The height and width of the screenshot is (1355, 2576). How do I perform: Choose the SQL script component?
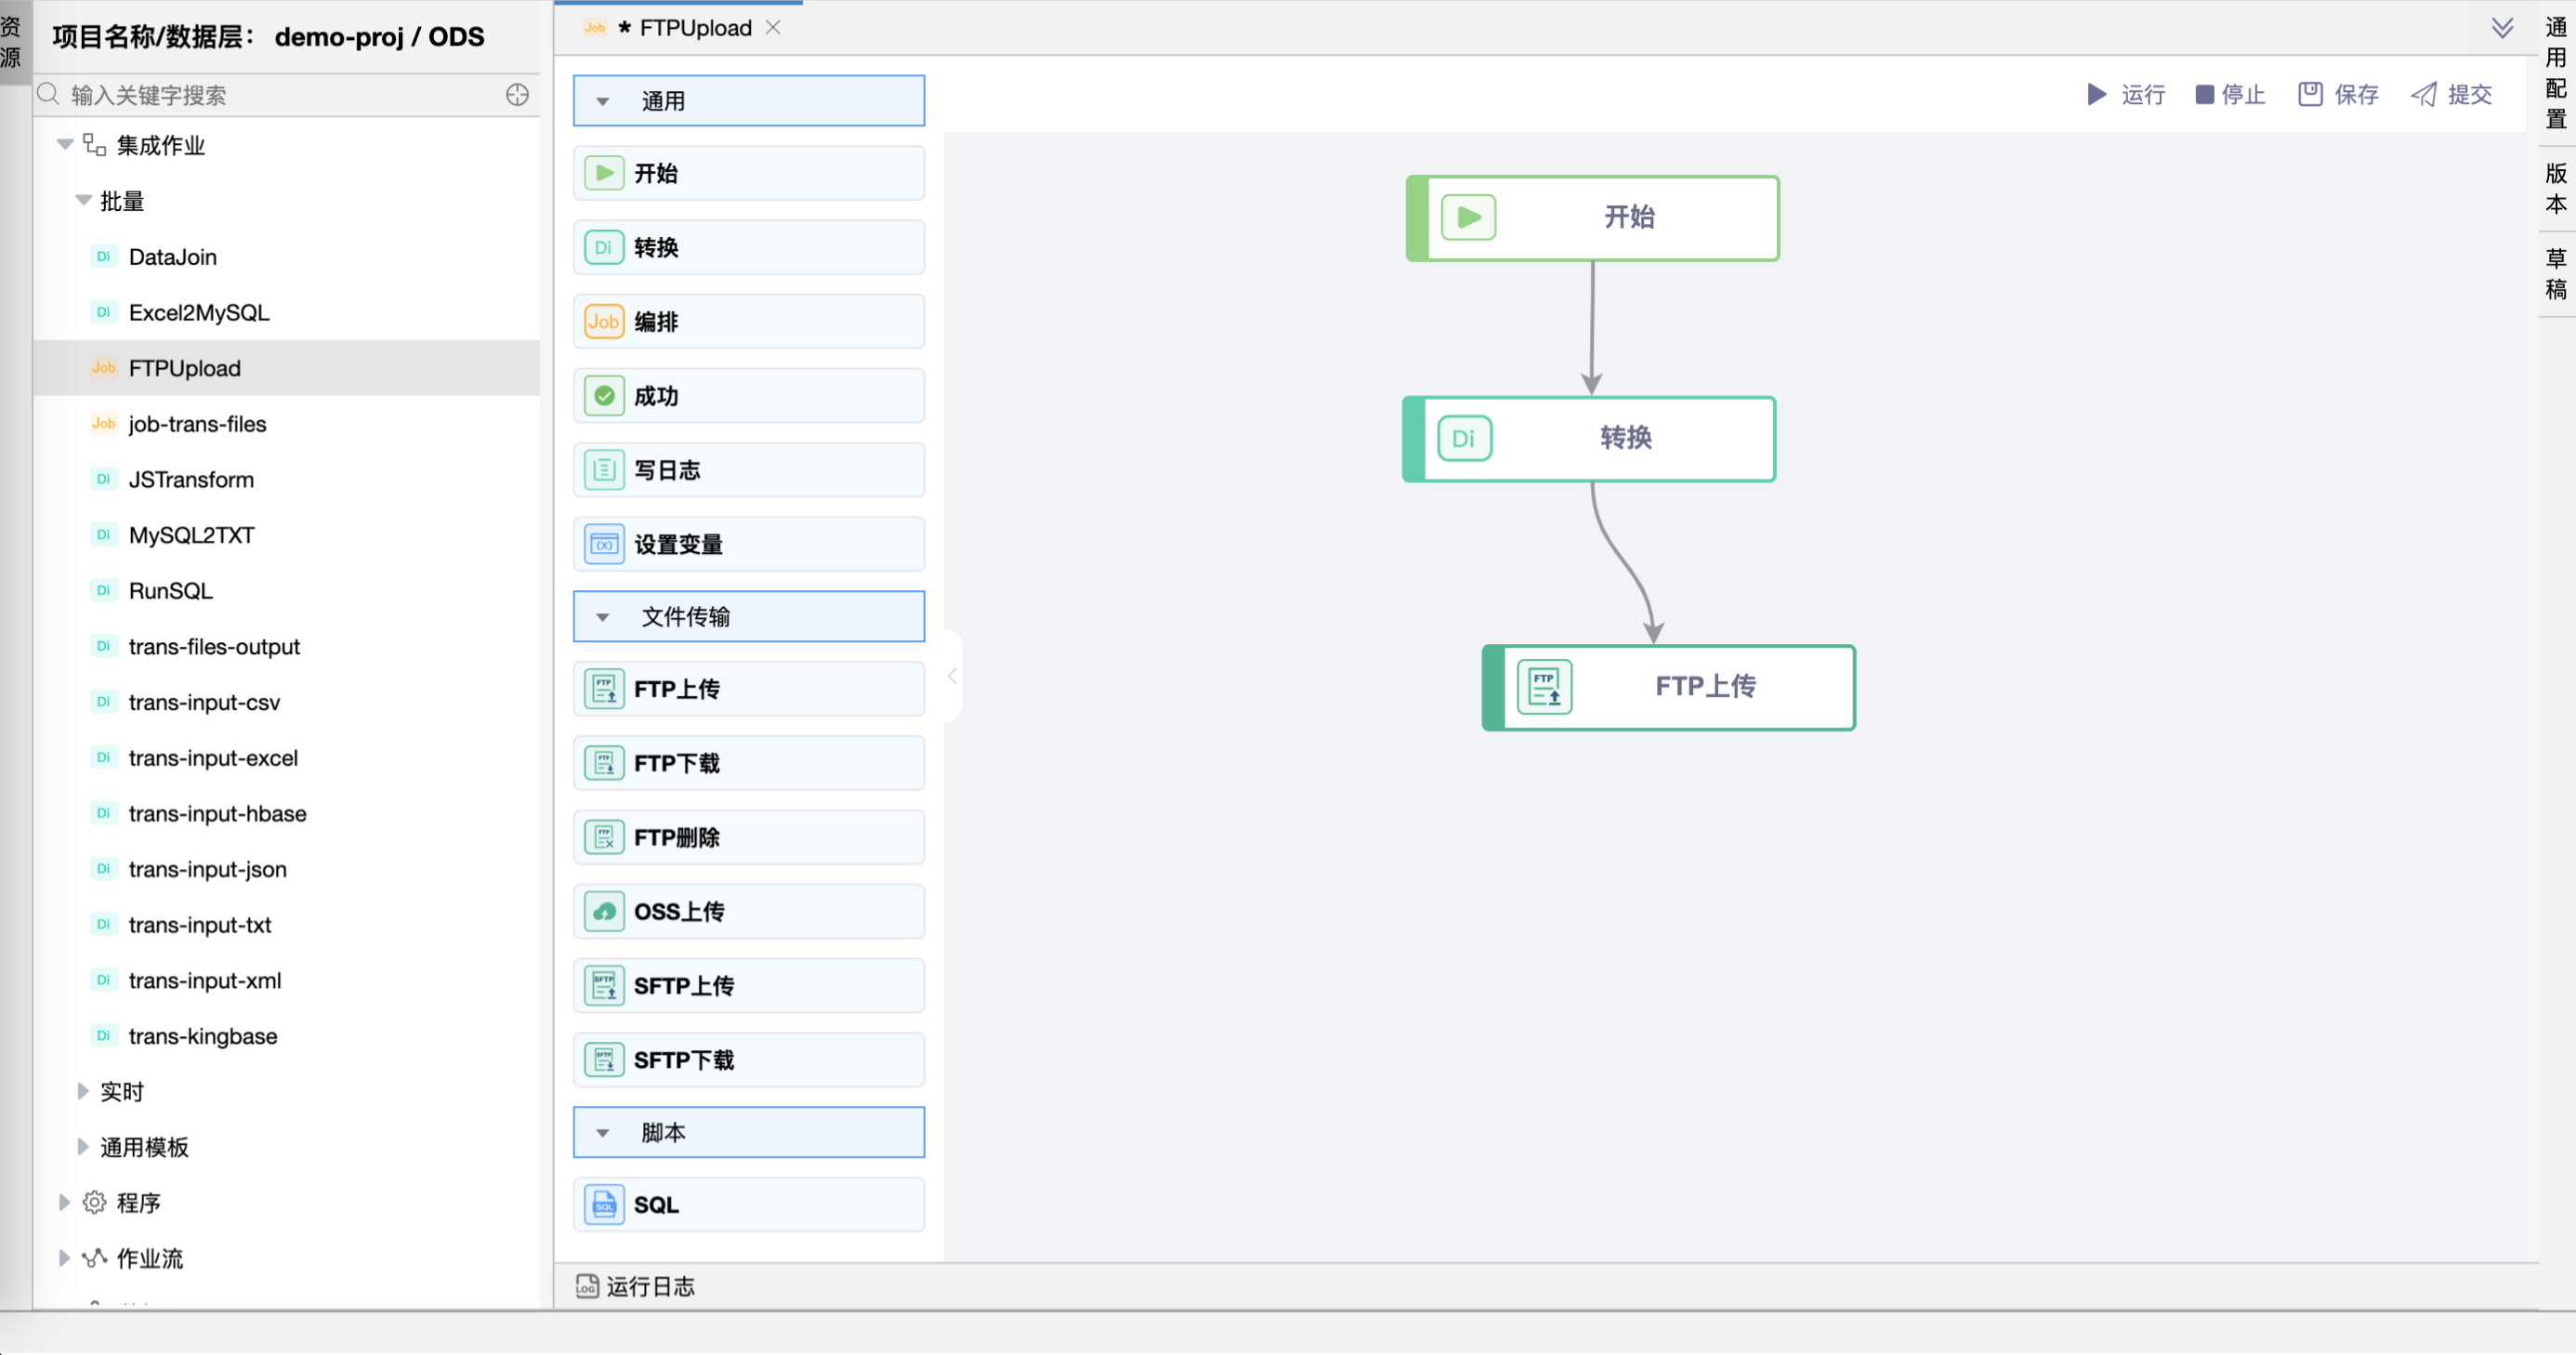point(748,1204)
